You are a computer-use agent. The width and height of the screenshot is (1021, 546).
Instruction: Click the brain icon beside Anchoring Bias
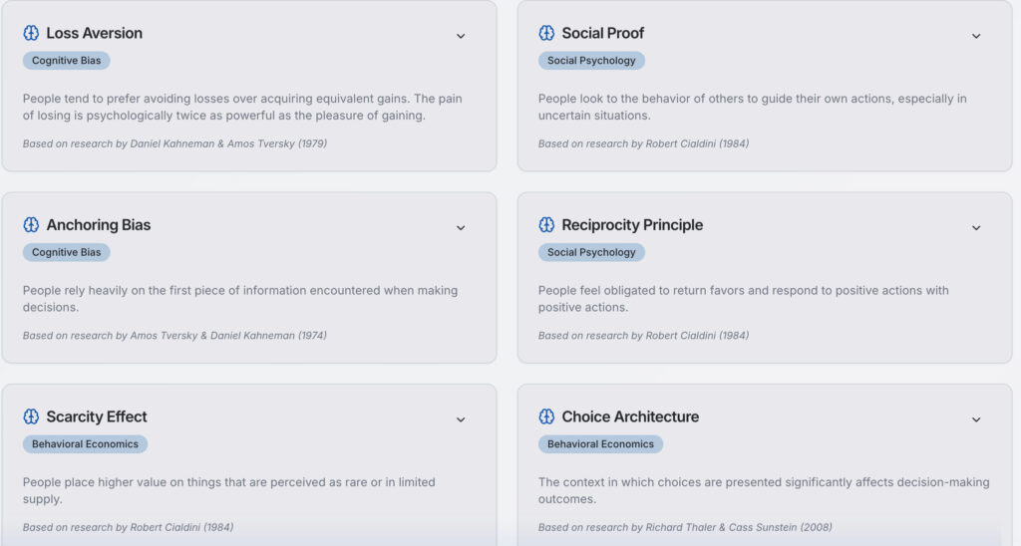pyautogui.click(x=31, y=225)
